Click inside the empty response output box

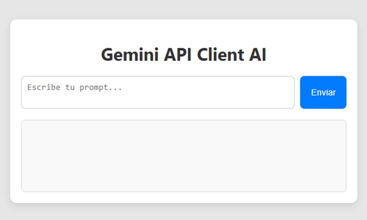point(183,156)
